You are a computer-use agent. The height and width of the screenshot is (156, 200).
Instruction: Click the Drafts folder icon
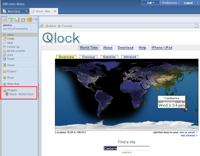[x=4, y=39]
